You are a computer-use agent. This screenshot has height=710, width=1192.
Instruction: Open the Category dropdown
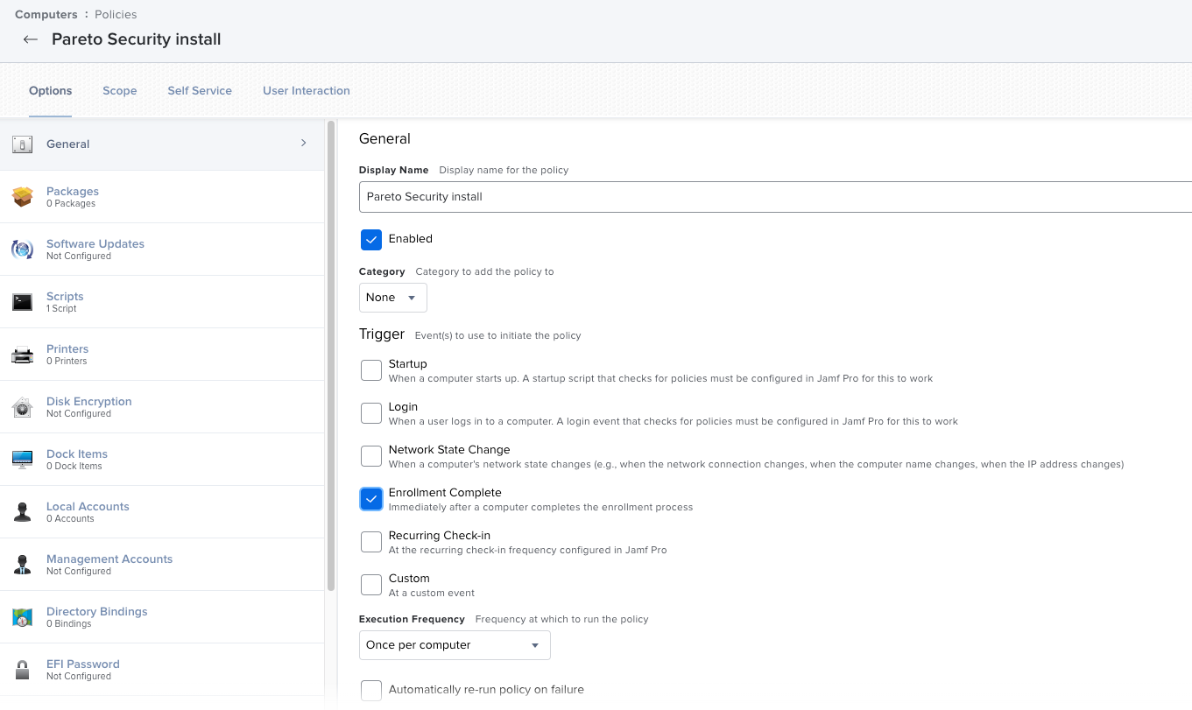coord(393,298)
